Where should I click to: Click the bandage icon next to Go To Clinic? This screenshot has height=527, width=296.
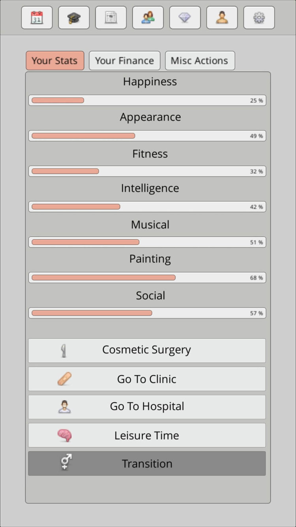click(x=64, y=379)
